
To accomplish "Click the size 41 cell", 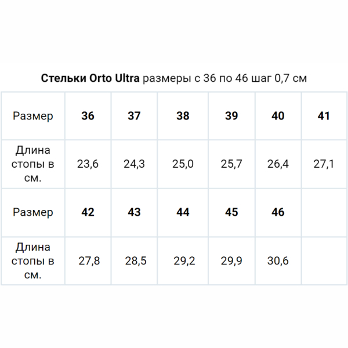I will (x=324, y=116).
